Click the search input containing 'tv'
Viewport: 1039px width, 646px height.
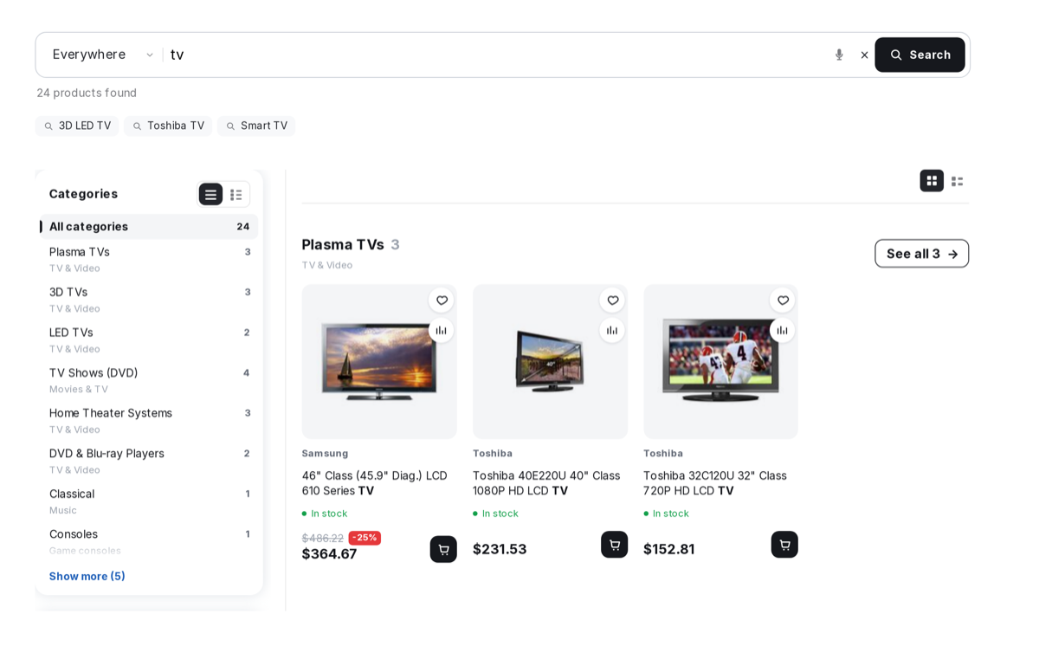[496, 55]
